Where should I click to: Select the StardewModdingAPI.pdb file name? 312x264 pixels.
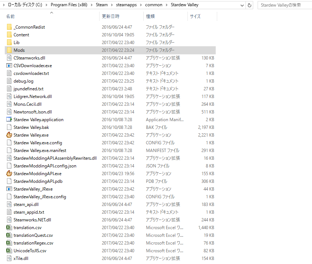(38, 181)
